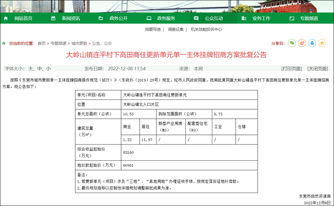Share the page to WeChat
This screenshot has height=206, width=334.
click(x=292, y=43)
